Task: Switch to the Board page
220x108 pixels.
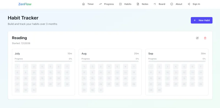Action: pyautogui.click(x=162, y=4)
